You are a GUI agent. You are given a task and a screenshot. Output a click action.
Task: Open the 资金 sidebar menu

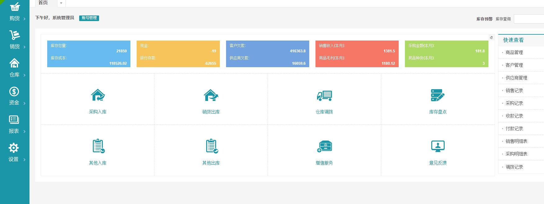click(15, 96)
